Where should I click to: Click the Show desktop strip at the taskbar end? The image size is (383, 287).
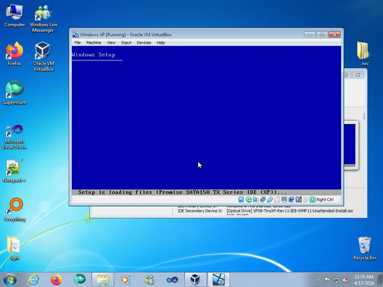(381, 280)
